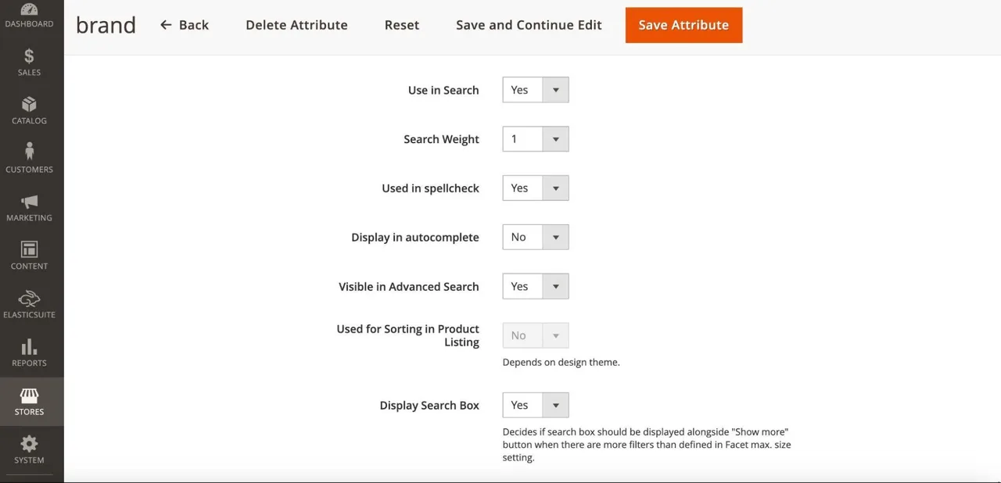Go Back using the arrow button
The image size is (1001, 483).
[x=185, y=25]
